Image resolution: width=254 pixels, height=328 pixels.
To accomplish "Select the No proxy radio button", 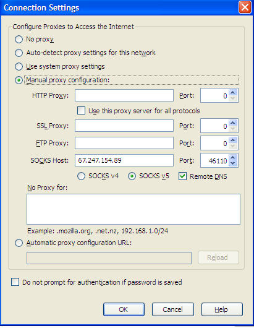I will [19, 40].
